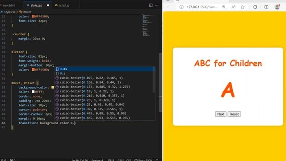
Task: Click the suggestion list scrollbar
Action: pos(154,80)
